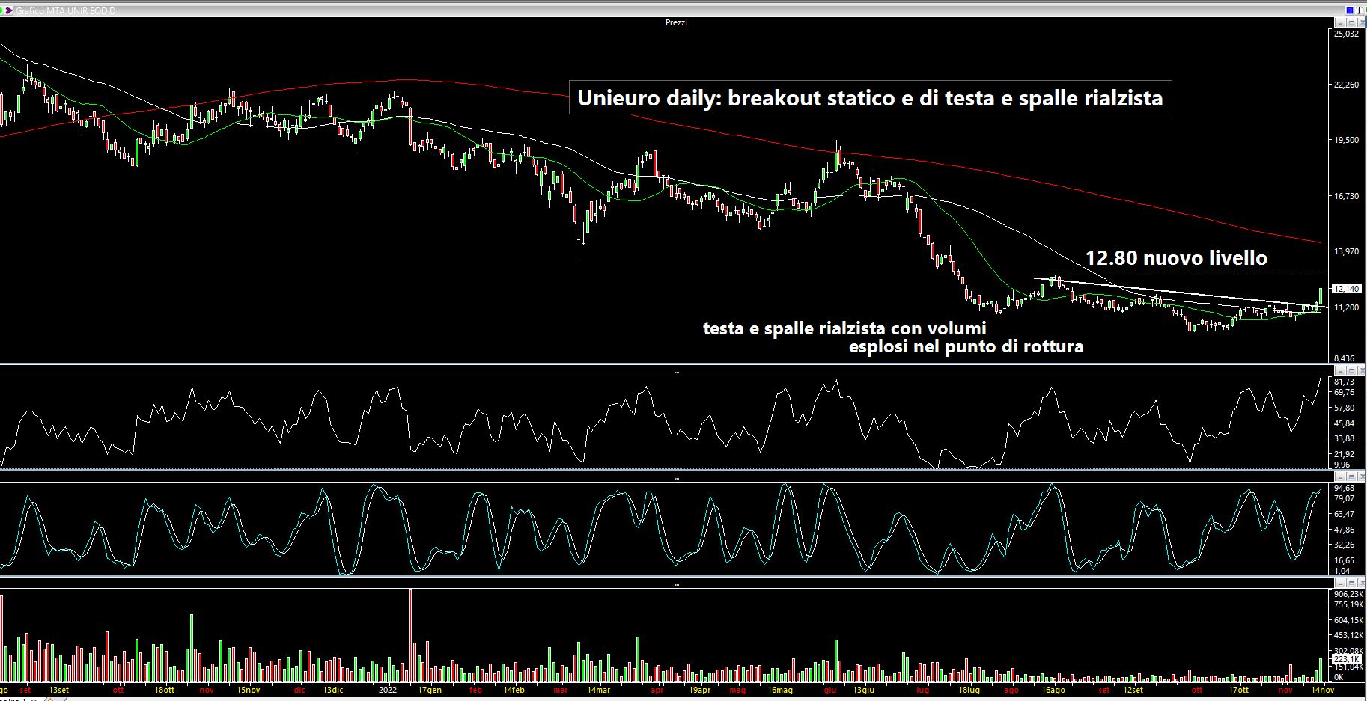
Task: Click the blue square icon in the top toolbar
Action: 1350,10
